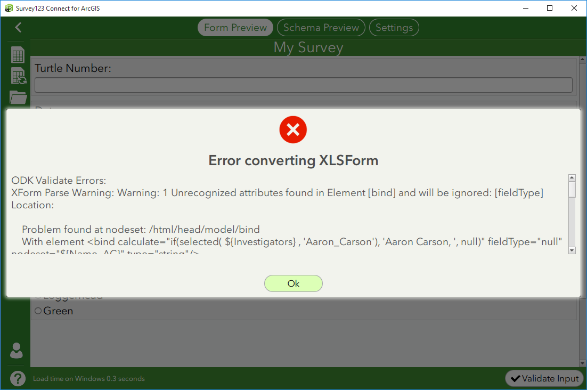Click the 'Problem found at nodeset' line
Image resolution: width=587 pixels, height=390 pixels.
[x=141, y=230]
